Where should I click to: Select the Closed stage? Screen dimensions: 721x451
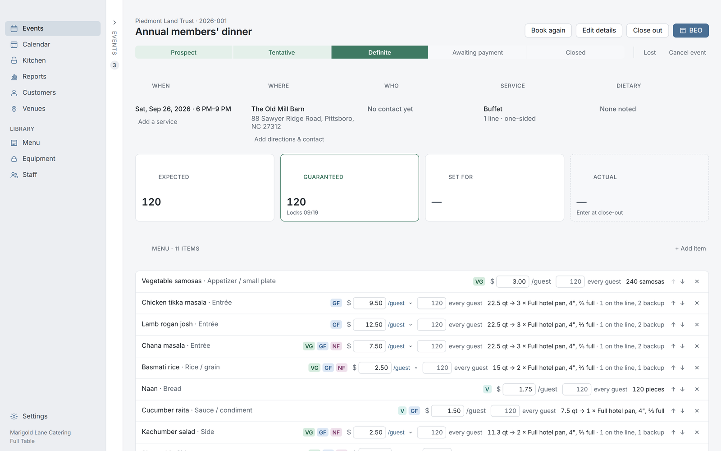(x=575, y=52)
